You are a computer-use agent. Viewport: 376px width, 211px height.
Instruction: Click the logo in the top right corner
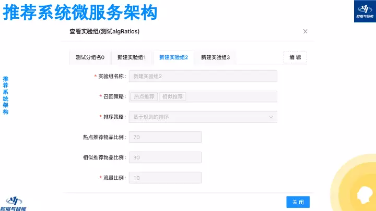365,11
